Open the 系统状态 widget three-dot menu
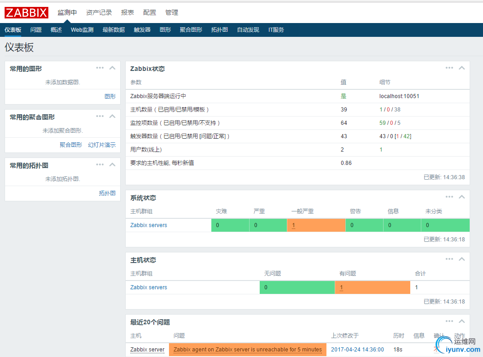Viewport: 483px width, 357px height. 449,197
